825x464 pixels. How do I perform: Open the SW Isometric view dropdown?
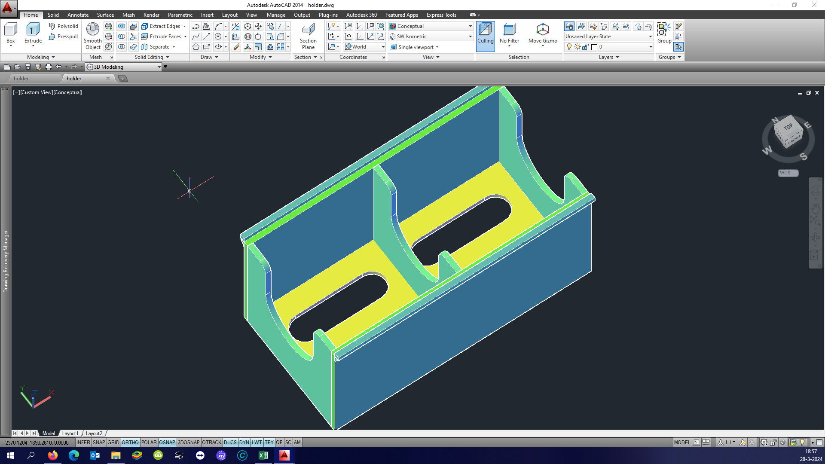[431, 37]
